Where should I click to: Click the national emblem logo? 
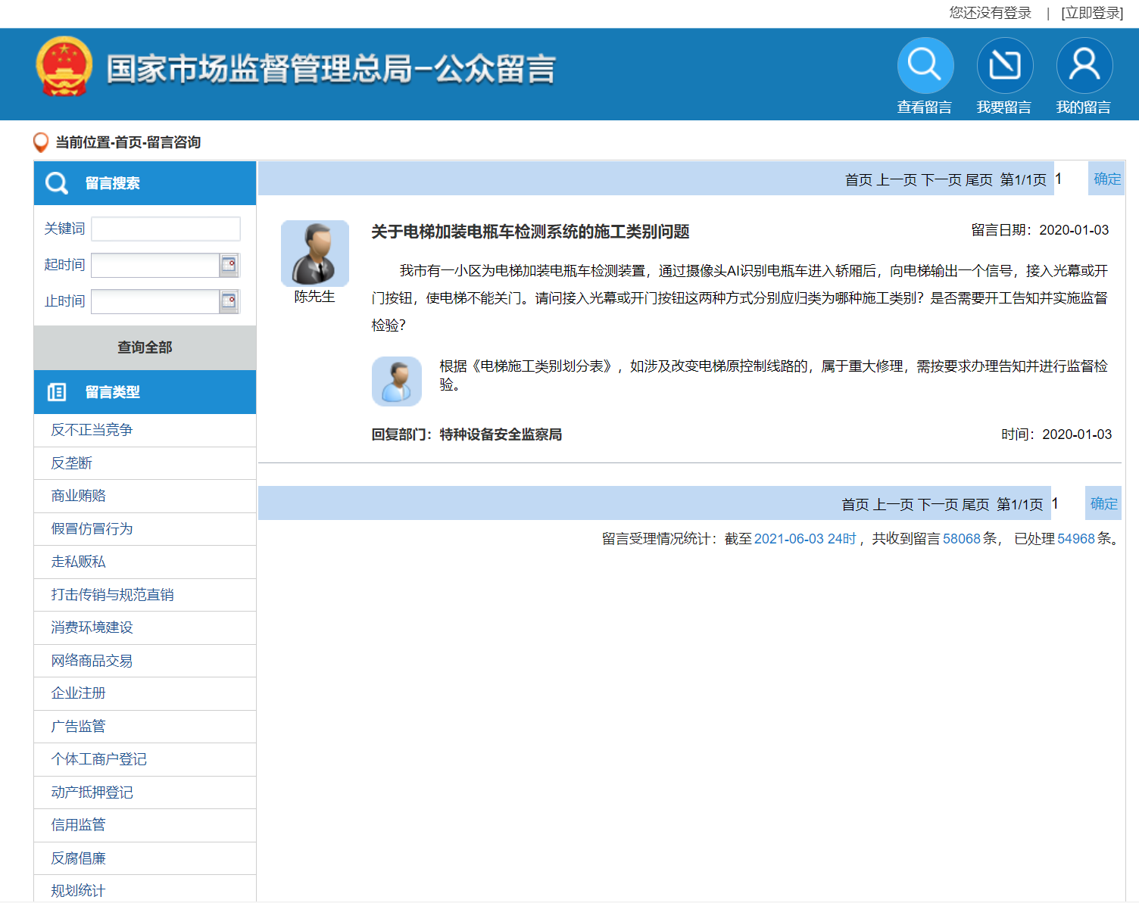(64, 67)
